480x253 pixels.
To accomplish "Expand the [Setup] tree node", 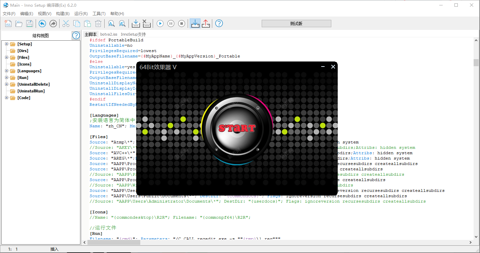I will tap(6, 44).
